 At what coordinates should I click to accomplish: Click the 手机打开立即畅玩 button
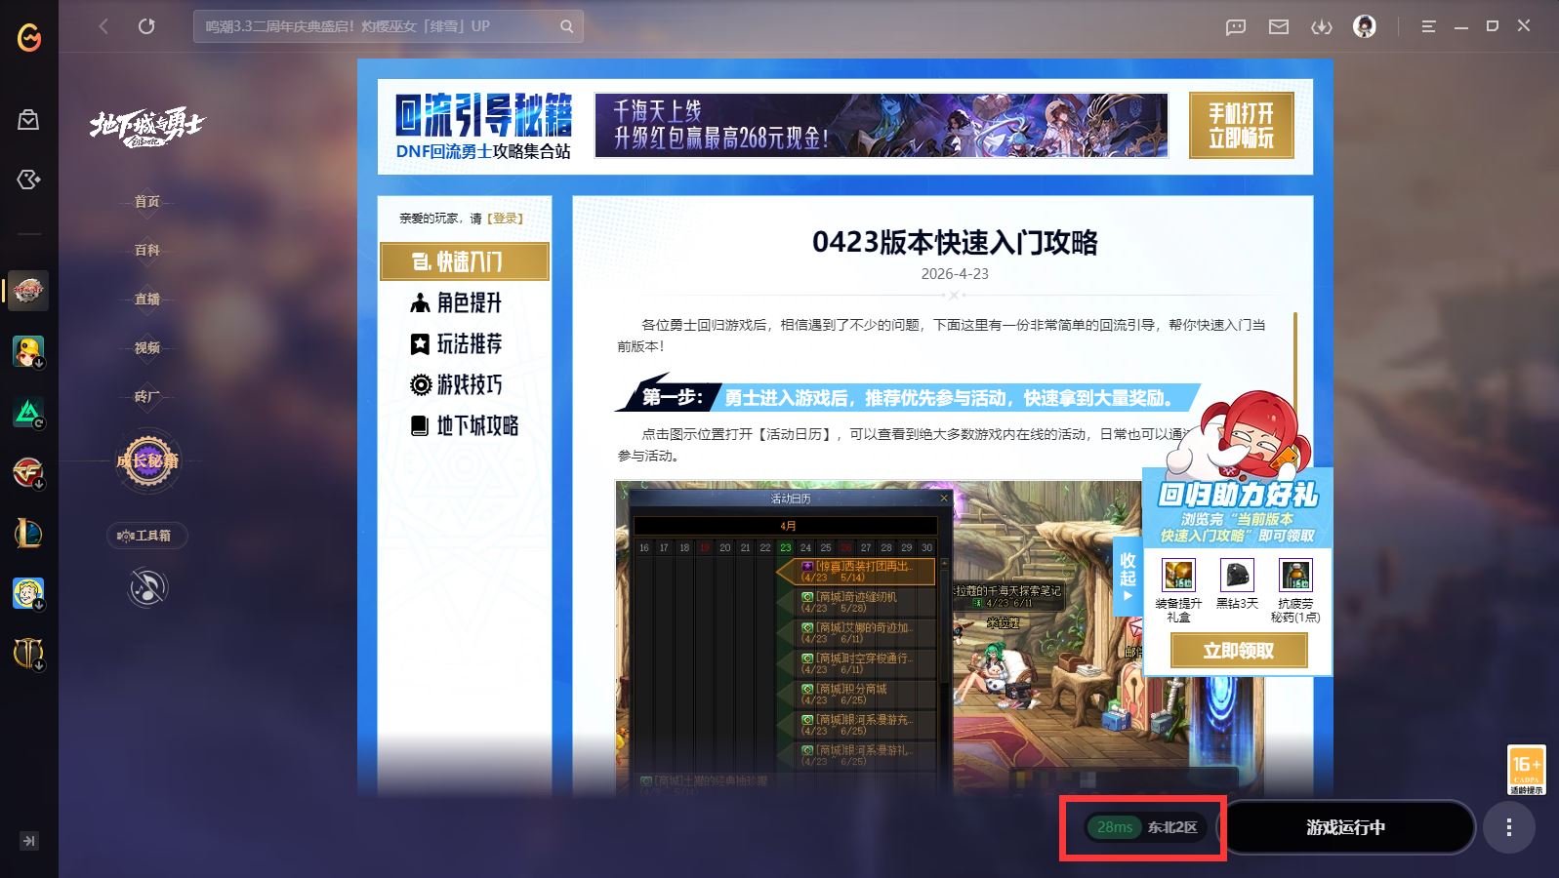pyautogui.click(x=1241, y=125)
